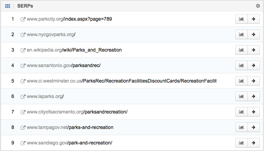
Task: Click arrow button for sanantonio.gov row
Action: tap(253, 65)
